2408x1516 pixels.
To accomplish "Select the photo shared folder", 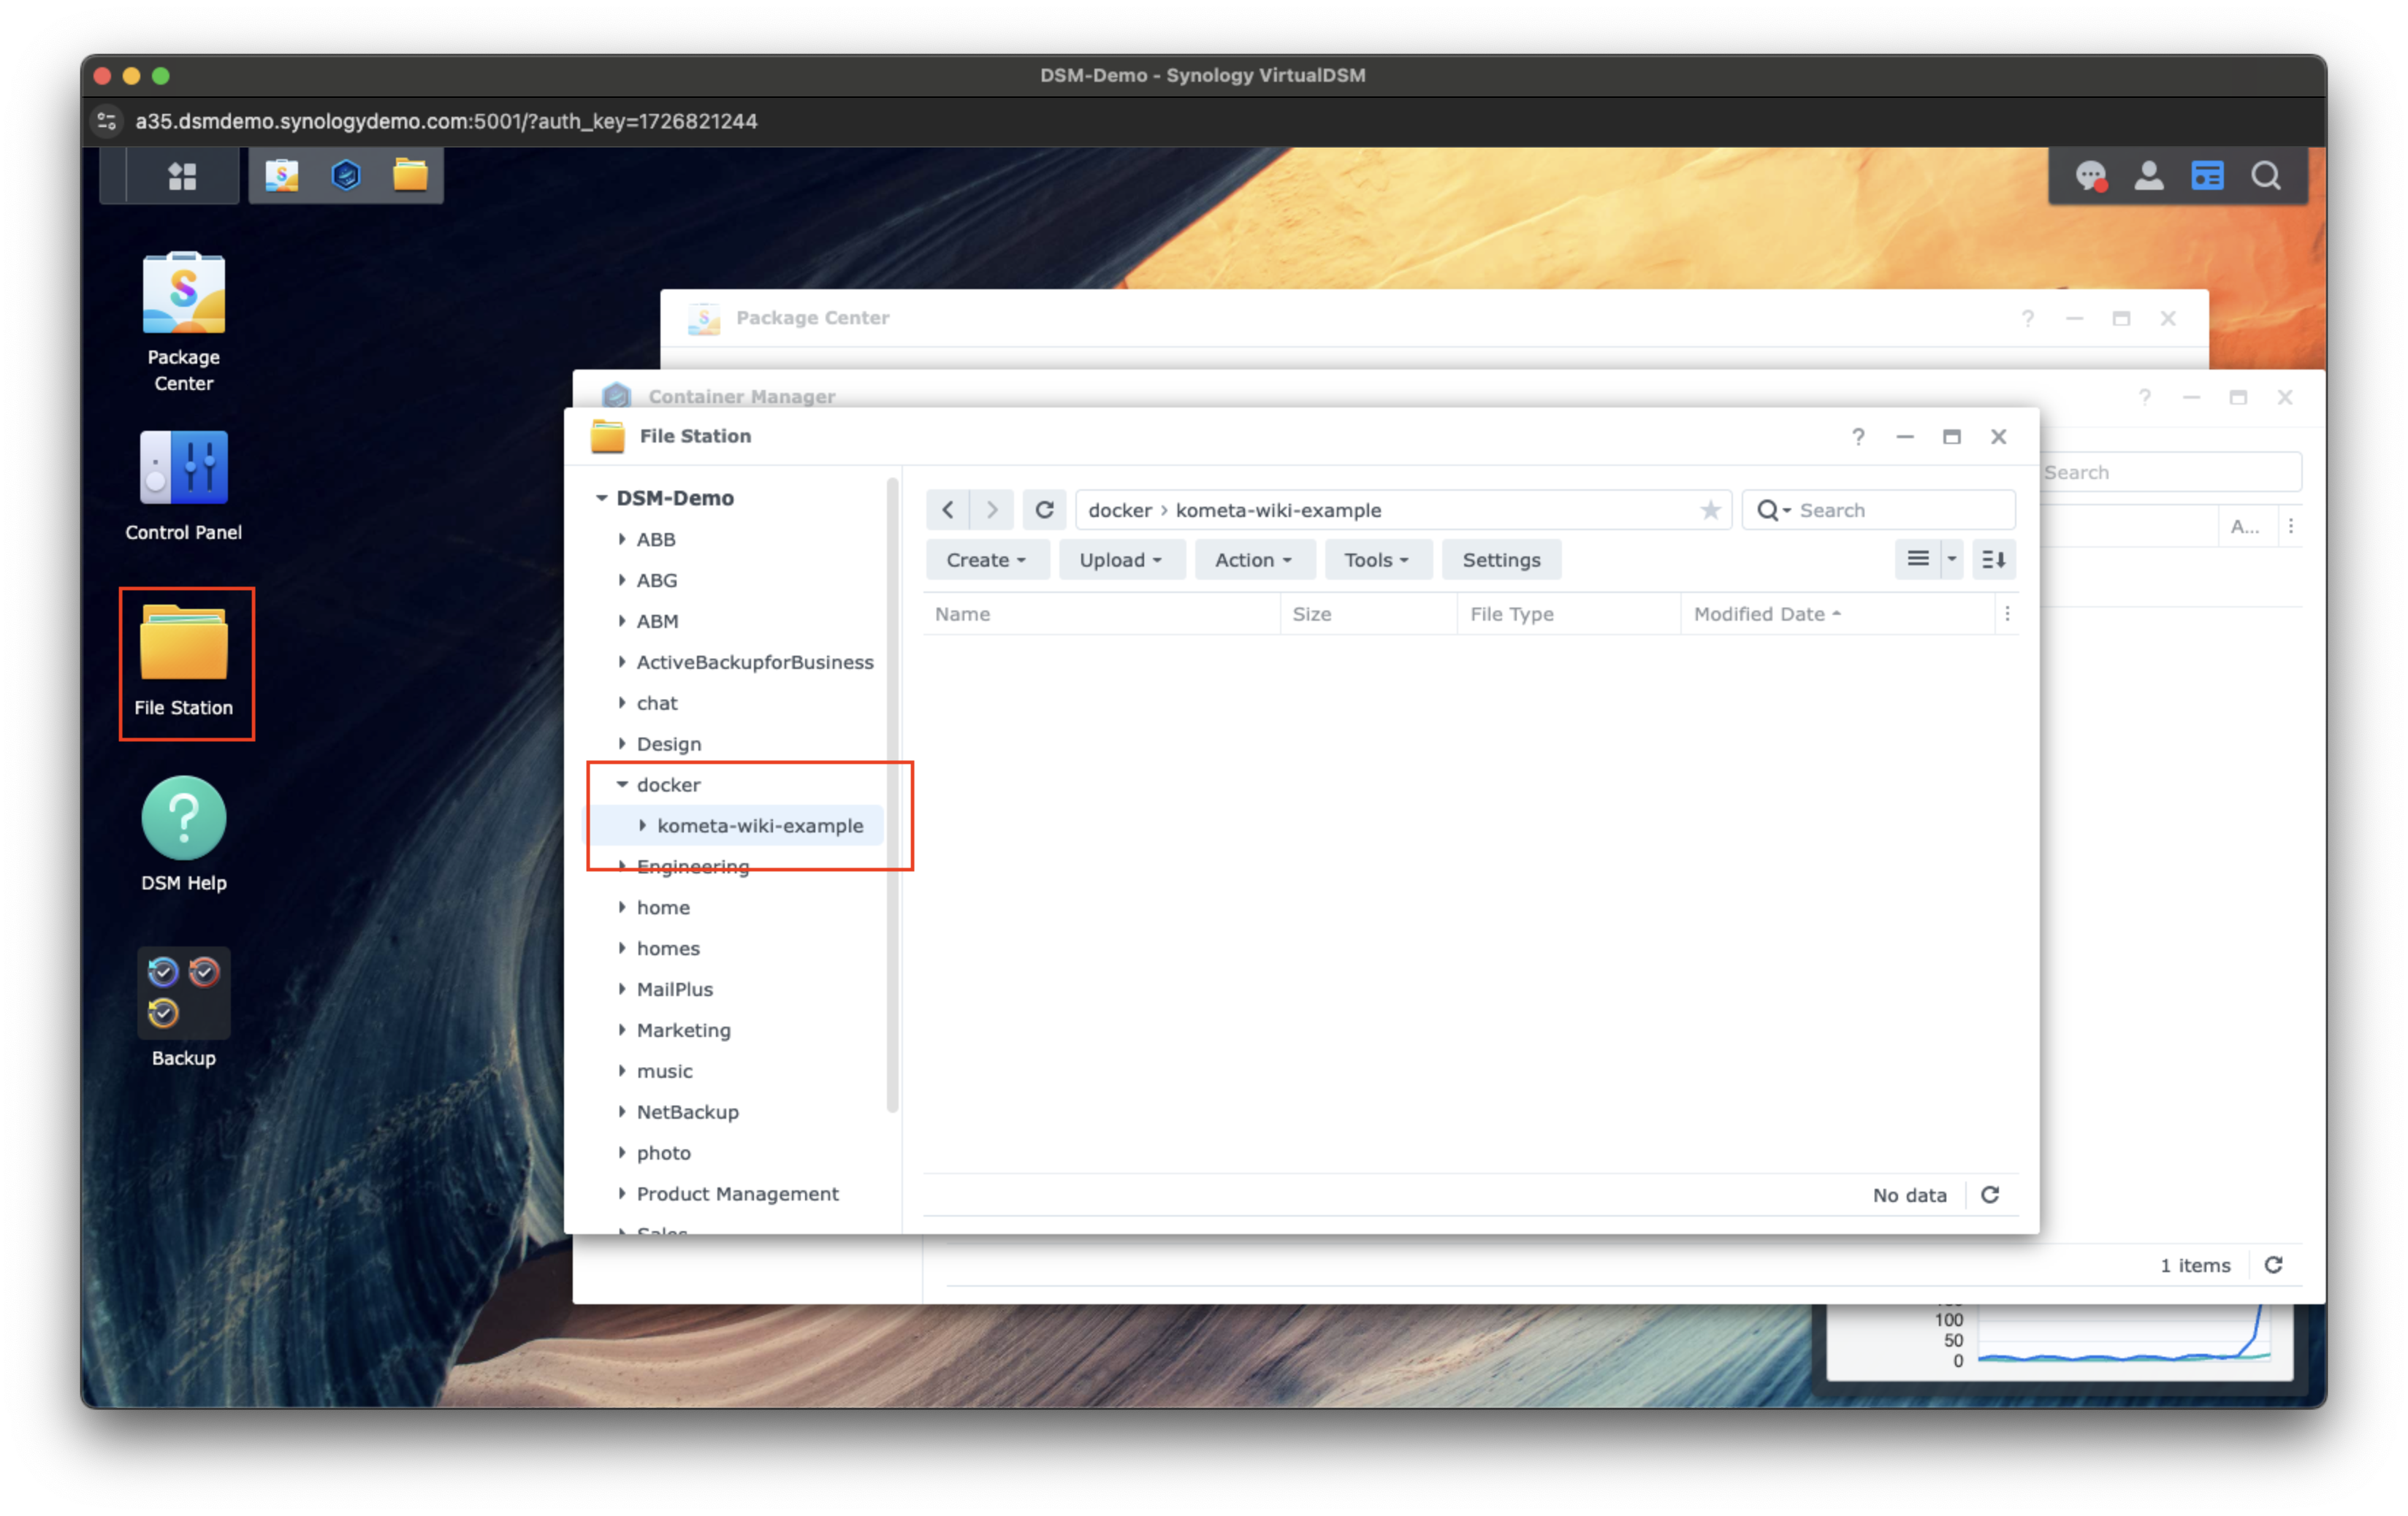I will 663,1153.
